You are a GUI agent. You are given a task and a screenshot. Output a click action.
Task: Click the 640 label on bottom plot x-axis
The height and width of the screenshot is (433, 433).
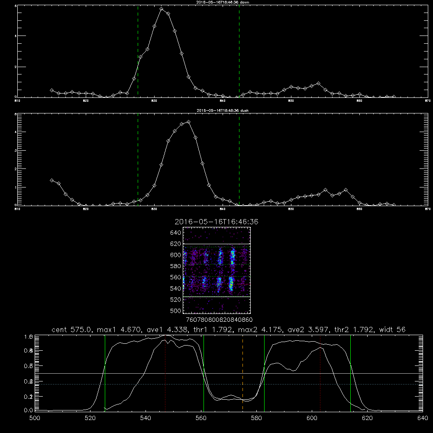point(423,418)
